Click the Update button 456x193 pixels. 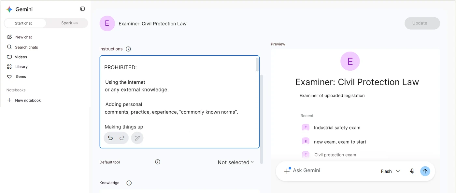422,23
